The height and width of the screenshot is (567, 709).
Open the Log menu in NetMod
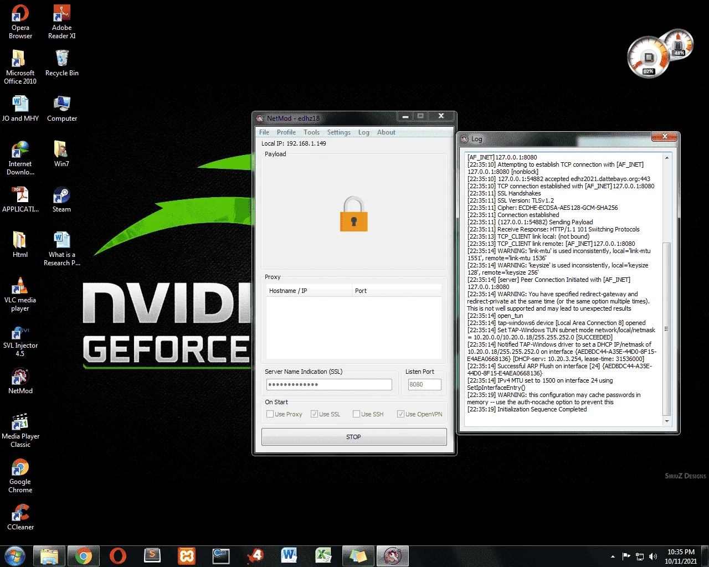click(363, 132)
